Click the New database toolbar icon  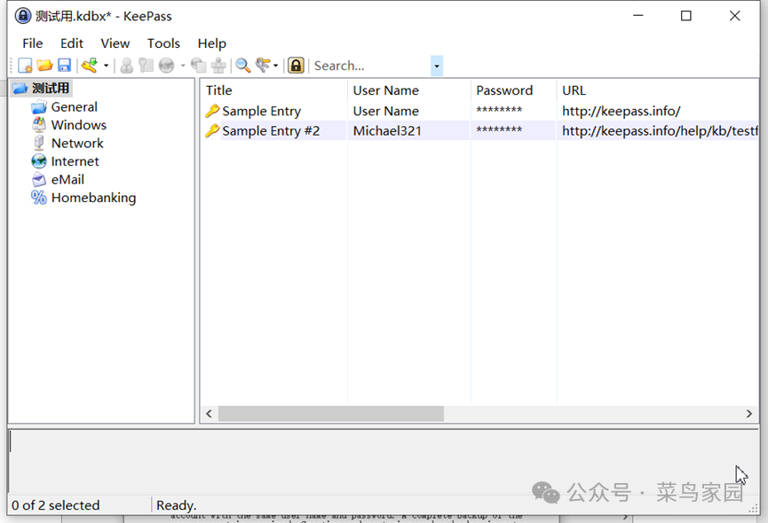[x=25, y=66]
